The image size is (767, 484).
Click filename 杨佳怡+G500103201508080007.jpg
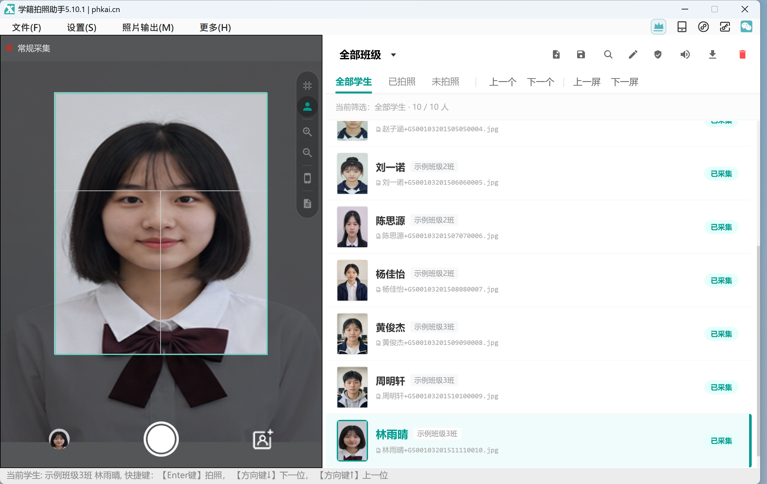[x=440, y=289]
